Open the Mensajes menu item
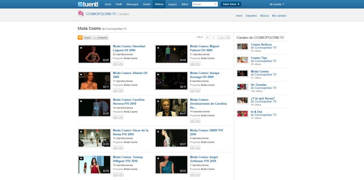This screenshot has height=180, width=364. click(x=132, y=4)
